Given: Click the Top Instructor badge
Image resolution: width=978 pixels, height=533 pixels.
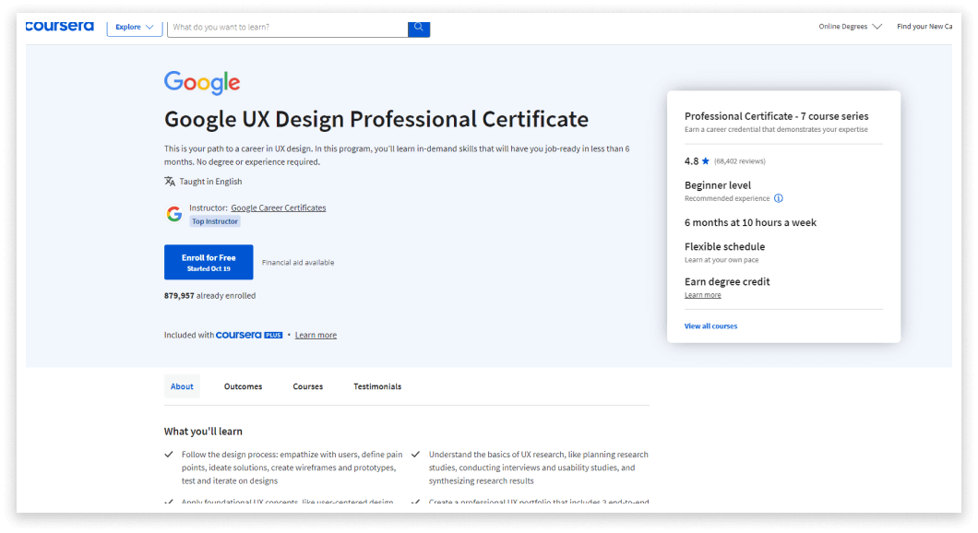Looking at the screenshot, I should (215, 221).
